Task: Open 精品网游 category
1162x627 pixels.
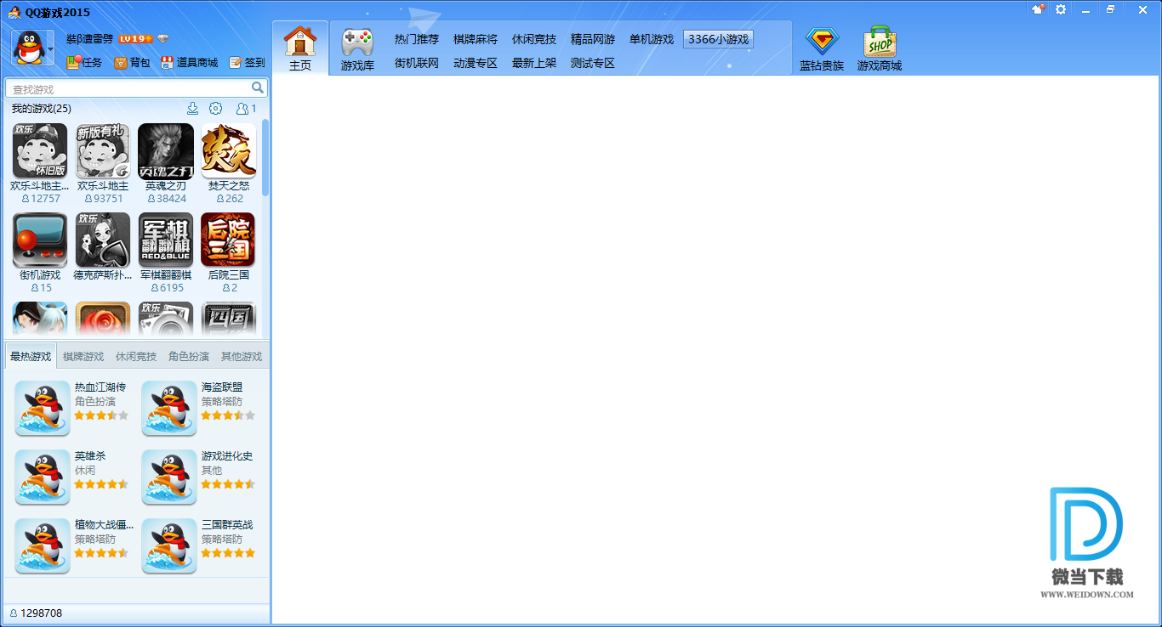Action: (x=593, y=39)
